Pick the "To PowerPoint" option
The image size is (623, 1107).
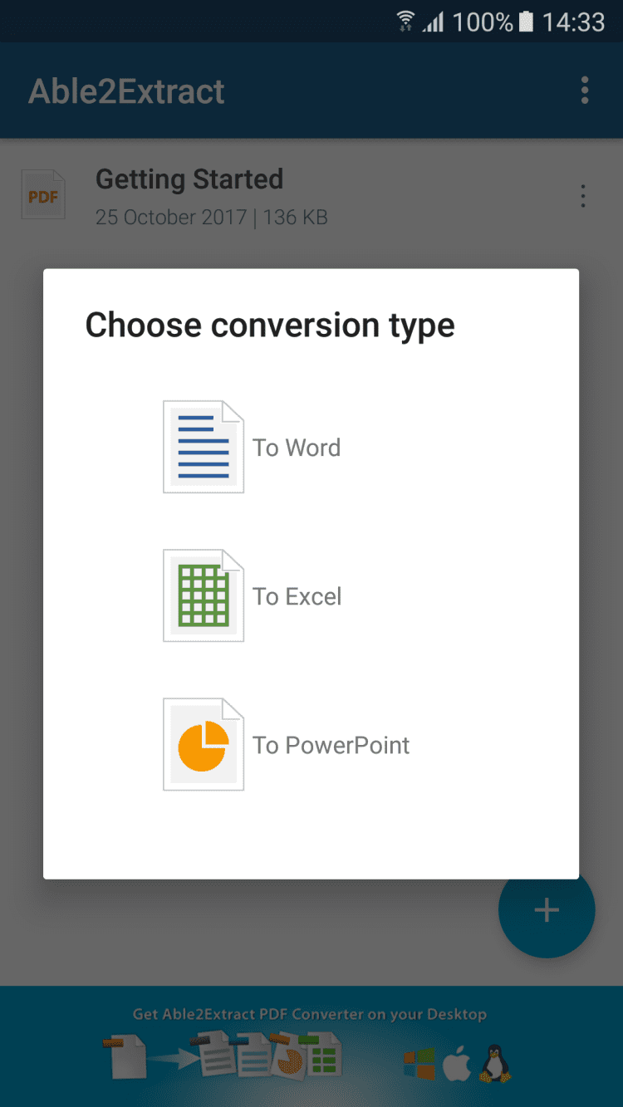331,745
